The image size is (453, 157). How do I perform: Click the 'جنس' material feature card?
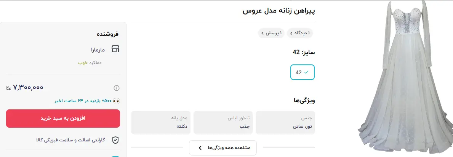pos(285,122)
